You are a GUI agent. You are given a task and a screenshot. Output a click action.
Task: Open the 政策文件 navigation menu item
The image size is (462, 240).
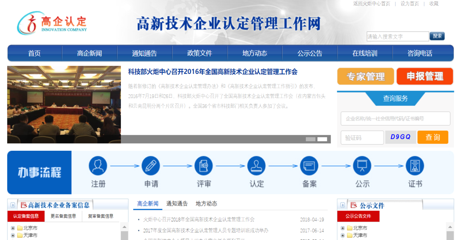pyautogui.click(x=200, y=54)
